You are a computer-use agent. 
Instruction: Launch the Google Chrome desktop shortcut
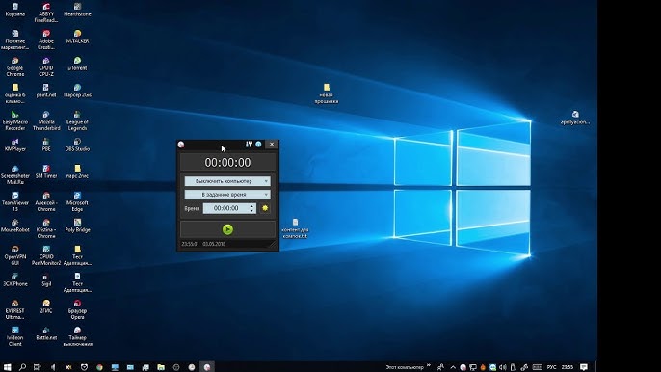point(15,66)
